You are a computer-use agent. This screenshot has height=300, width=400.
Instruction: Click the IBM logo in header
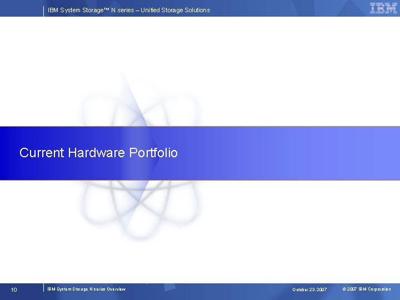[x=383, y=8]
